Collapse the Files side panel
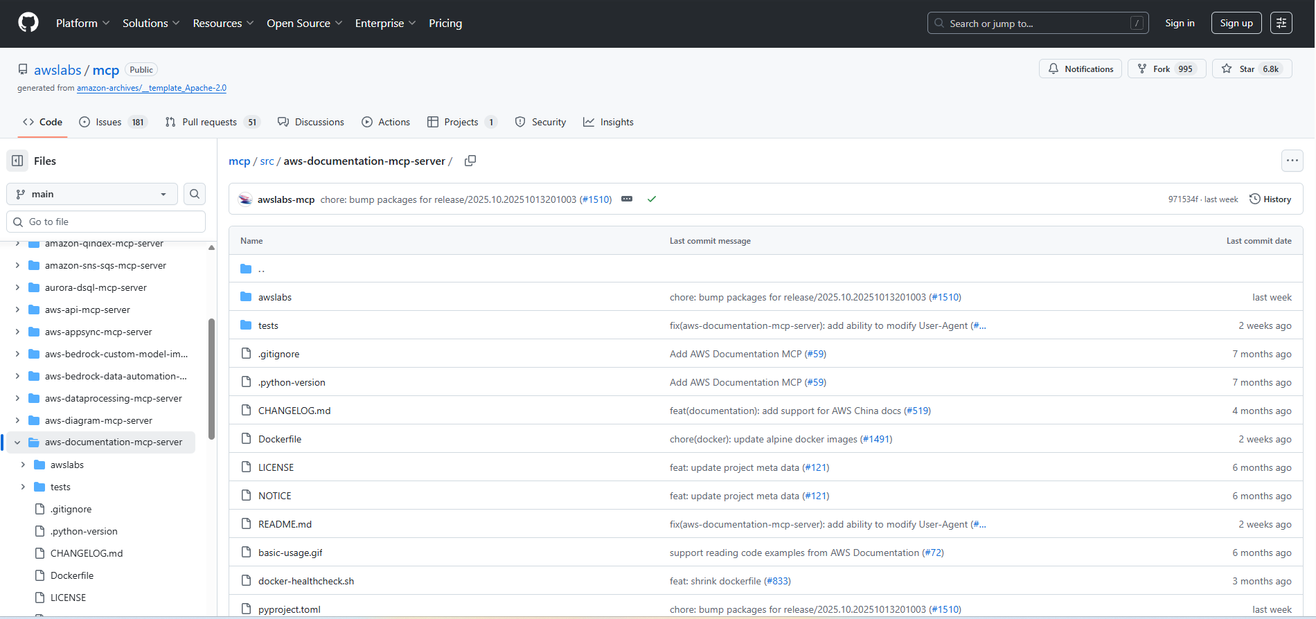 (17, 161)
